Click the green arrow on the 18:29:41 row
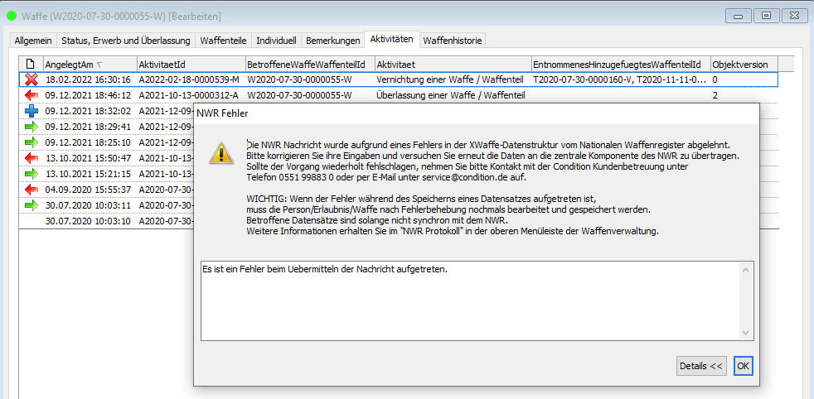 pos(31,127)
